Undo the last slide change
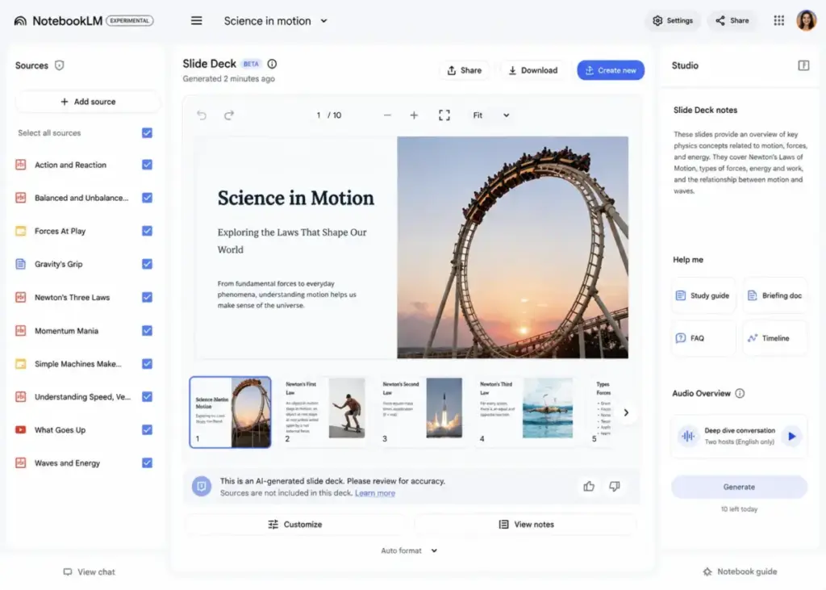The width and height of the screenshot is (826, 590). click(x=202, y=115)
